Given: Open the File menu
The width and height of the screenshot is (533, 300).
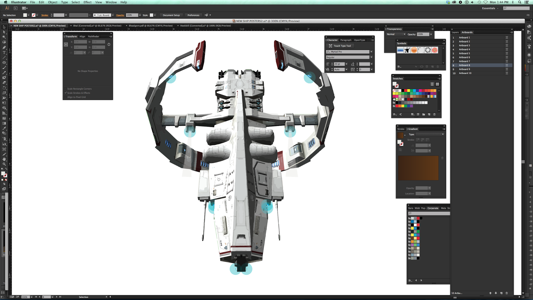Looking at the screenshot, I should click(33, 2).
